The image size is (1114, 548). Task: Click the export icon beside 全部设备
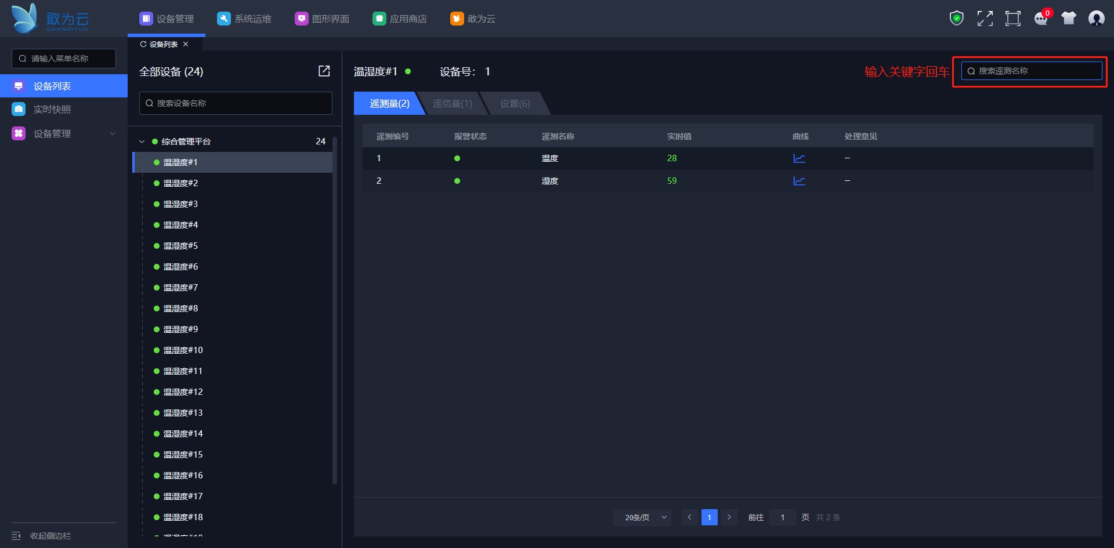(x=324, y=71)
